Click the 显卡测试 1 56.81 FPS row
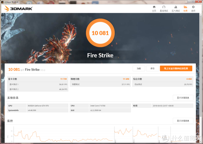The width and height of the screenshot is (203, 144). coord(38,84)
